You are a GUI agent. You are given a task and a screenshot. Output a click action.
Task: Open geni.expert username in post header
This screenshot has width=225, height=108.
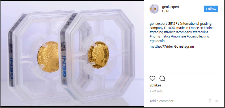[171, 7]
